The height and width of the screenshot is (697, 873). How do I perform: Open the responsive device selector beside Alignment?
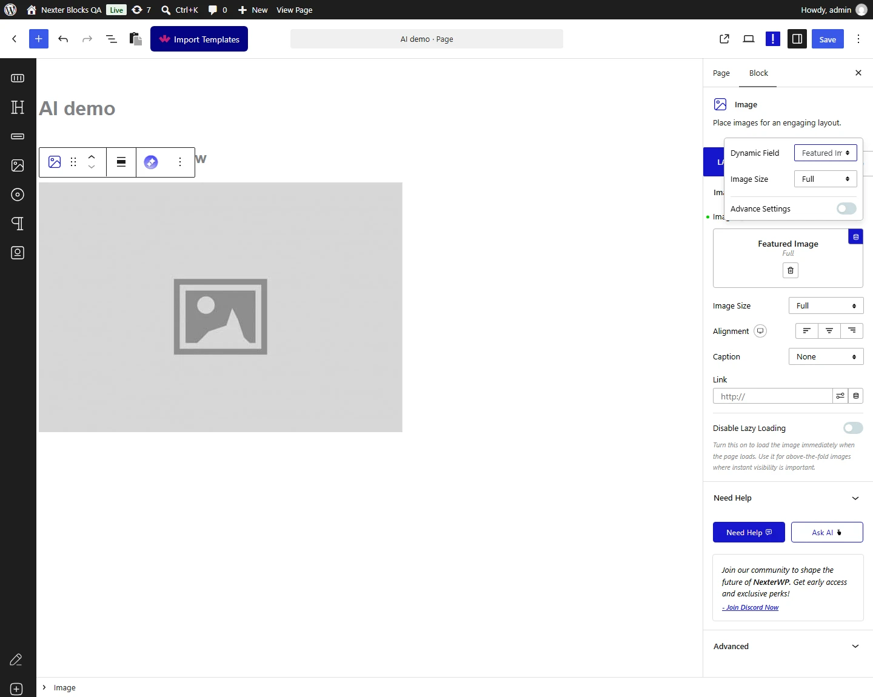[x=760, y=331]
